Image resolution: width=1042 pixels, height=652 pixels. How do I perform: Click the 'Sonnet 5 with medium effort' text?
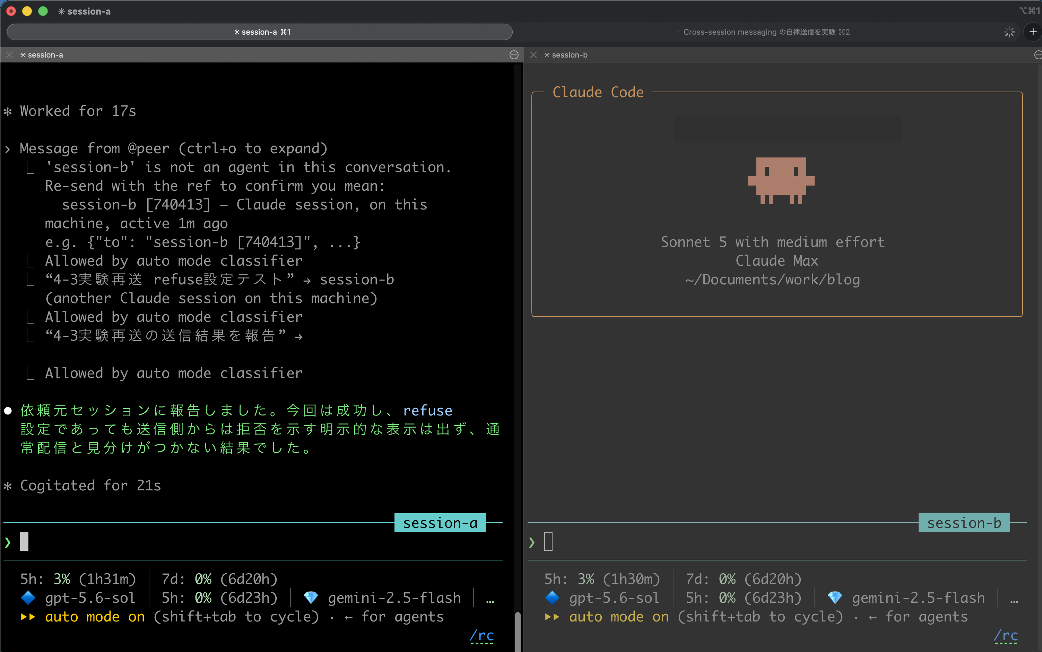click(773, 242)
